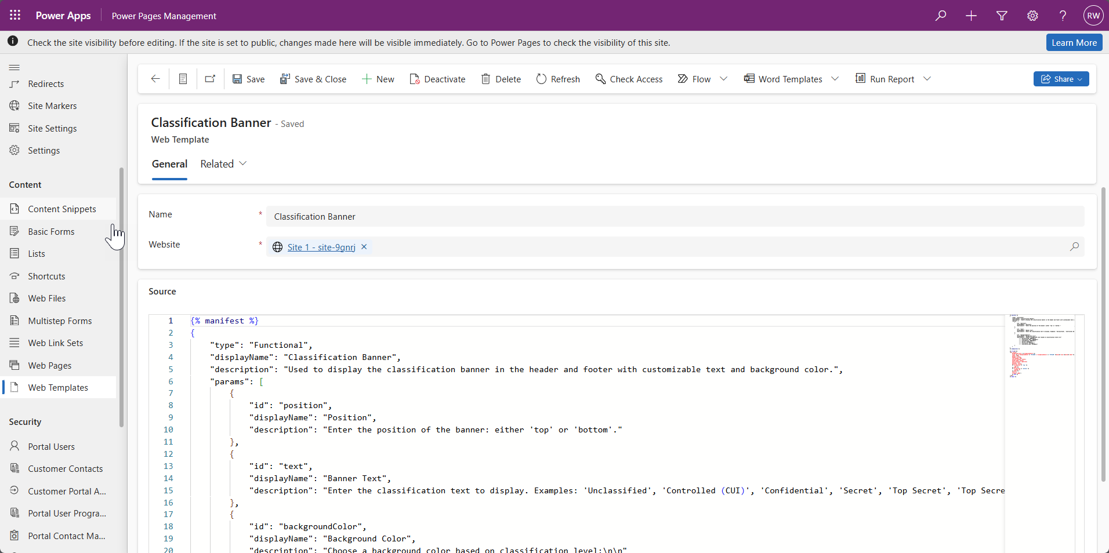Open Settings in the sidebar

(x=58, y=150)
